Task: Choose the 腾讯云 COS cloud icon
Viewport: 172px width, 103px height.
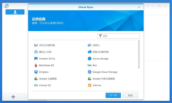Action: [x=36, y=52]
